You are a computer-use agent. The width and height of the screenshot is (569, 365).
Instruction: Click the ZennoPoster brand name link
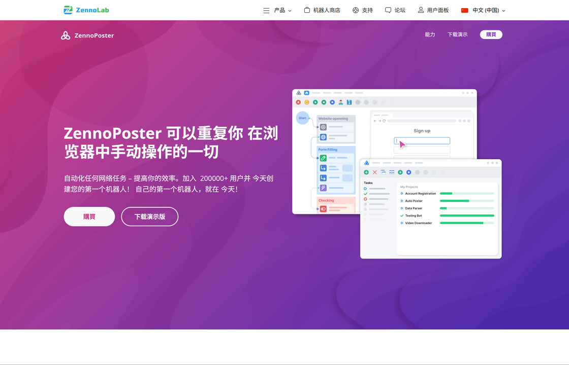click(x=94, y=35)
